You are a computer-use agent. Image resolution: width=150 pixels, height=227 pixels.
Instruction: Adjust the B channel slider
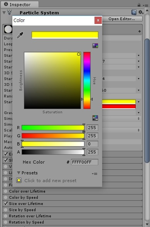(53, 144)
